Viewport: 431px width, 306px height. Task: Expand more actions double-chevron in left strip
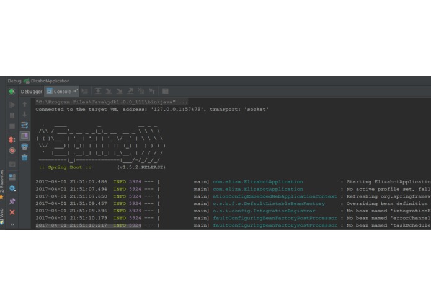click(x=12, y=224)
